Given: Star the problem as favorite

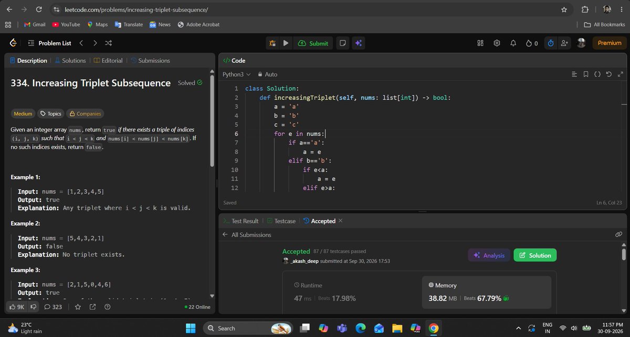Looking at the screenshot, I should point(77,307).
